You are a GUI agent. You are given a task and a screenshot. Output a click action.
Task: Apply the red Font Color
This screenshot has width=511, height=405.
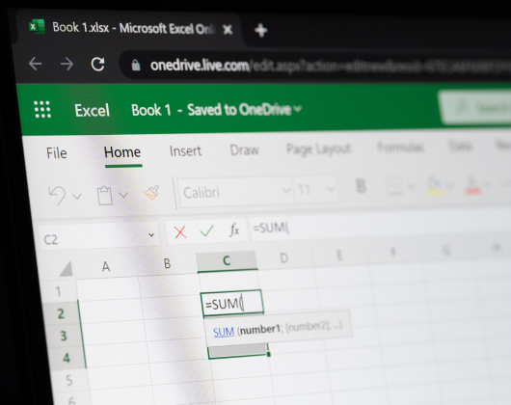pyautogui.click(x=472, y=185)
